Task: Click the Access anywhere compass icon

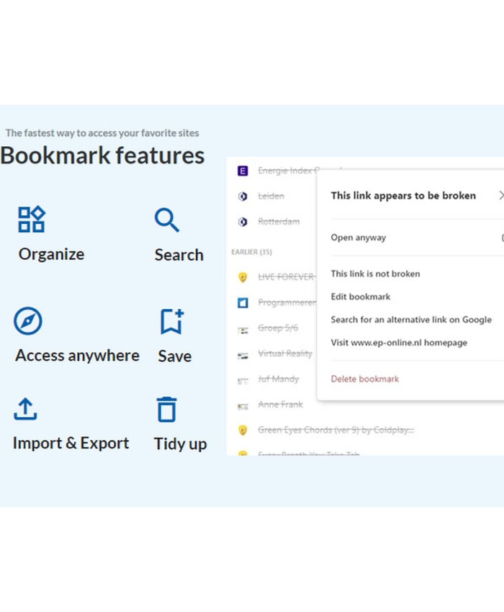Action: 28,321
